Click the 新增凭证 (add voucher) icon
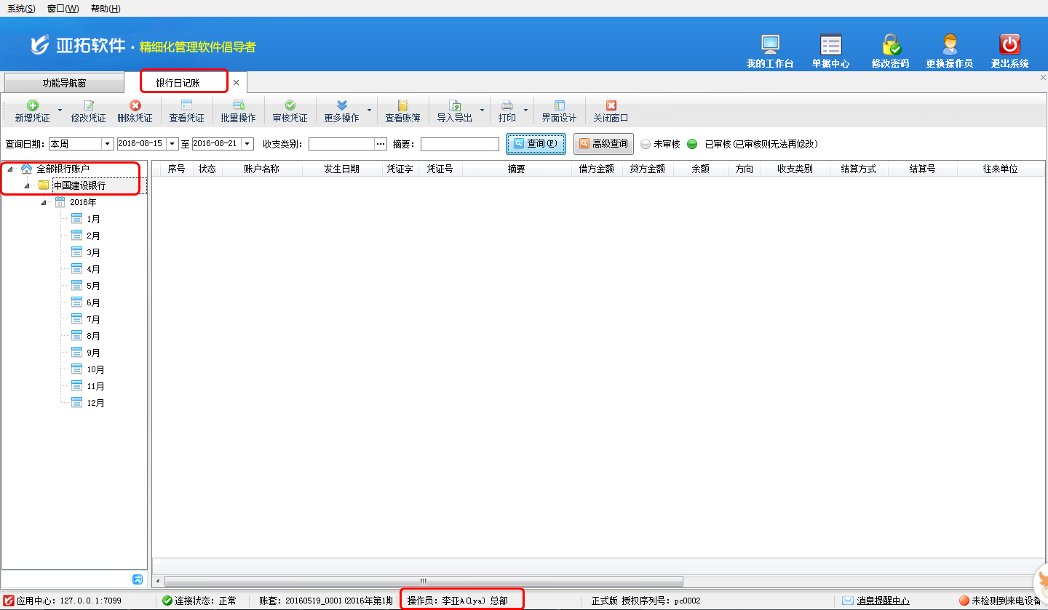 tap(32, 106)
